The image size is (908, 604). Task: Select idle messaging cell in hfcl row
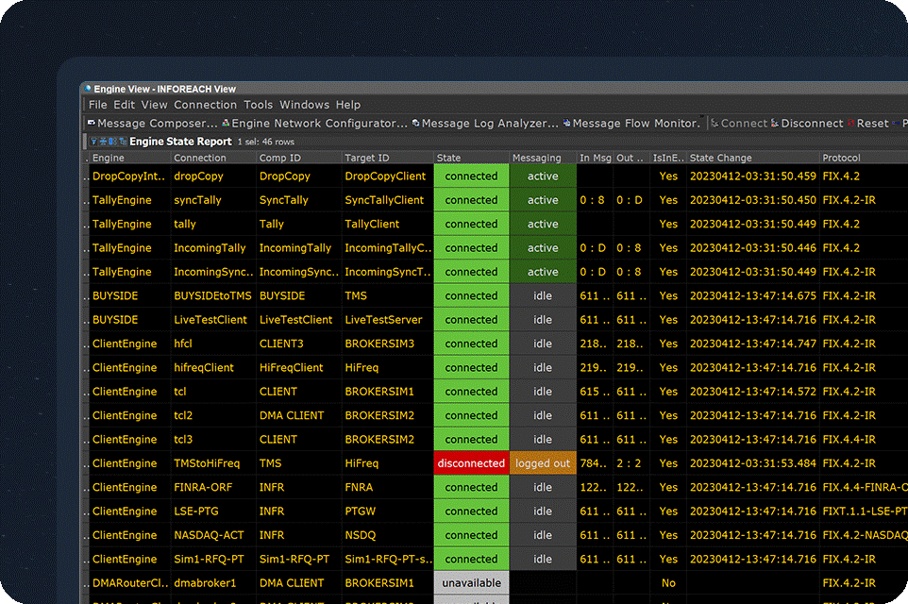[x=543, y=344]
